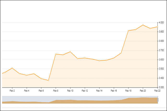Select the "3.800" value axis label
The image size is (167, 111).
pyautogui.click(x=161, y=41)
